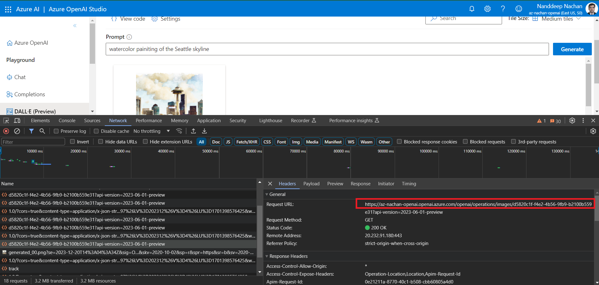Switch to the Console tab
Screen dimensions: 599x285
67,121
